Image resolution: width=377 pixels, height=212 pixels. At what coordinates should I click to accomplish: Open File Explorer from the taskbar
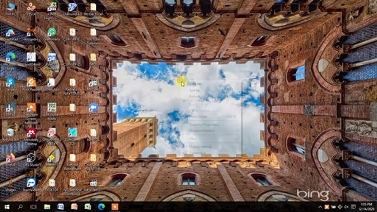pos(47,207)
